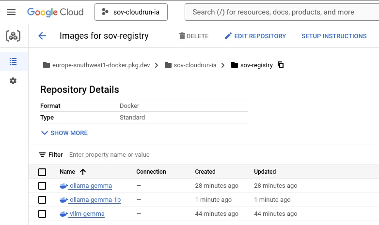Click Created '1 minute ago' for ollama-gemma-1b
Screen dimensions: 379x225
[x=213, y=200]
